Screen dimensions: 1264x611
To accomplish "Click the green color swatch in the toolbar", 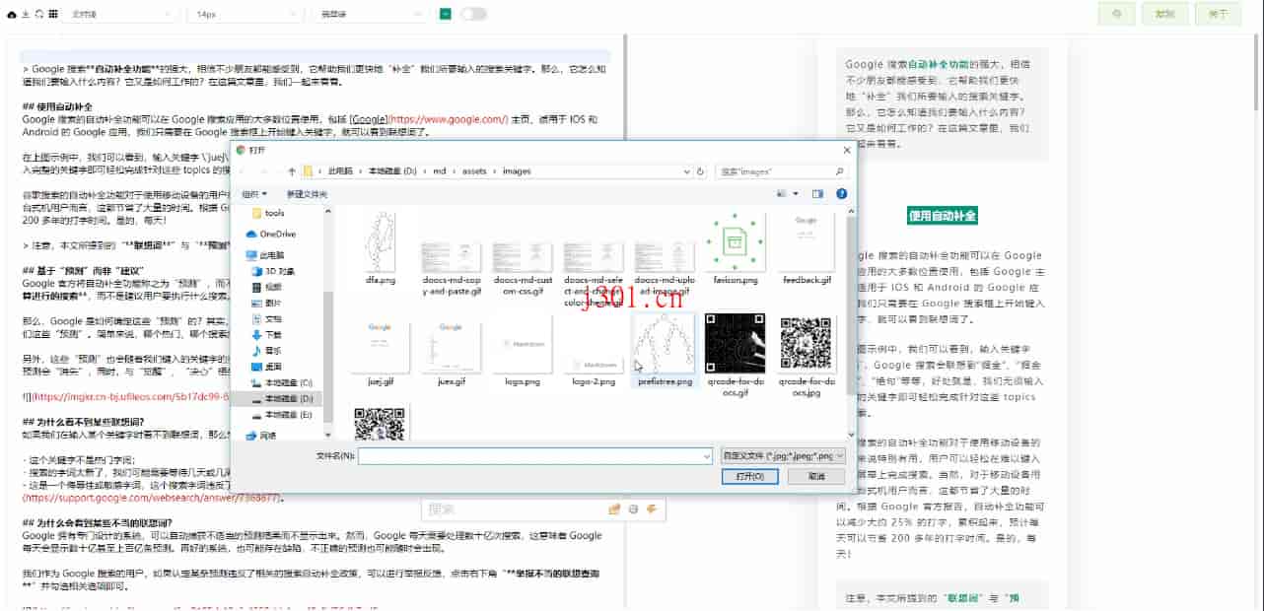I will (446, 14).
